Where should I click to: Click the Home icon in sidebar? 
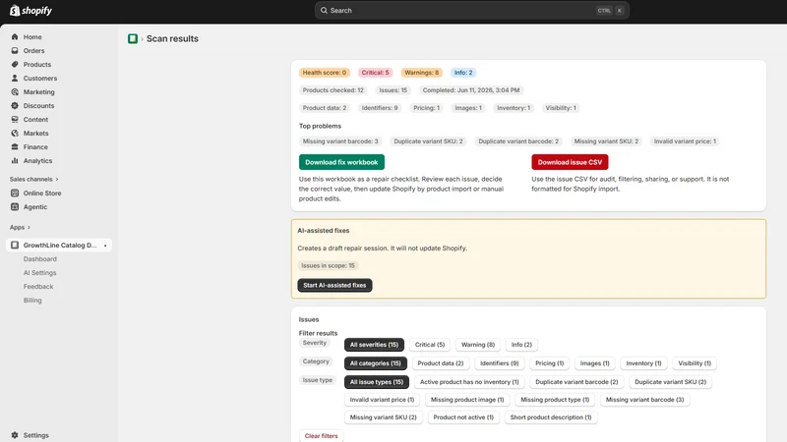point(15,36)
